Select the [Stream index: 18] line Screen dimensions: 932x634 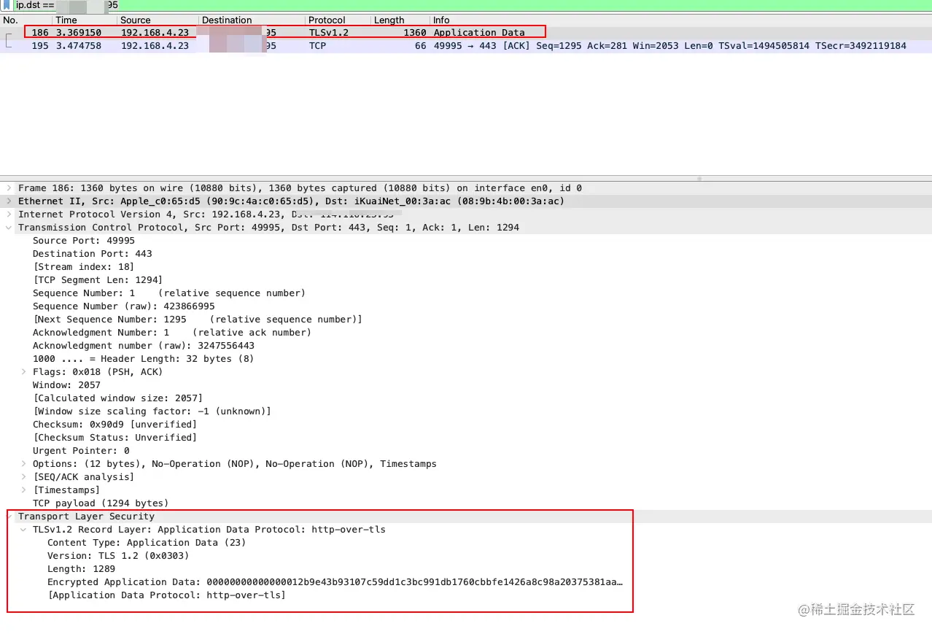point(84,267)
